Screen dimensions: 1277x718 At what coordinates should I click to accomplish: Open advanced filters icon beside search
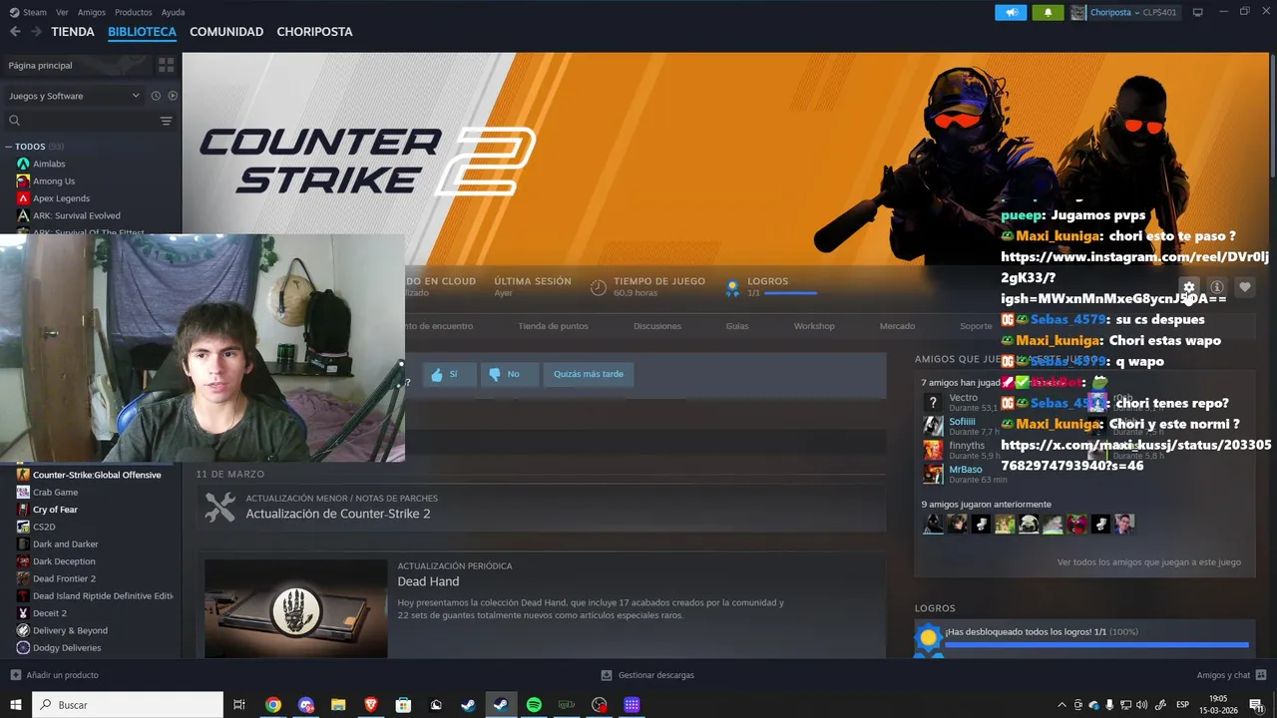point(166,121)
